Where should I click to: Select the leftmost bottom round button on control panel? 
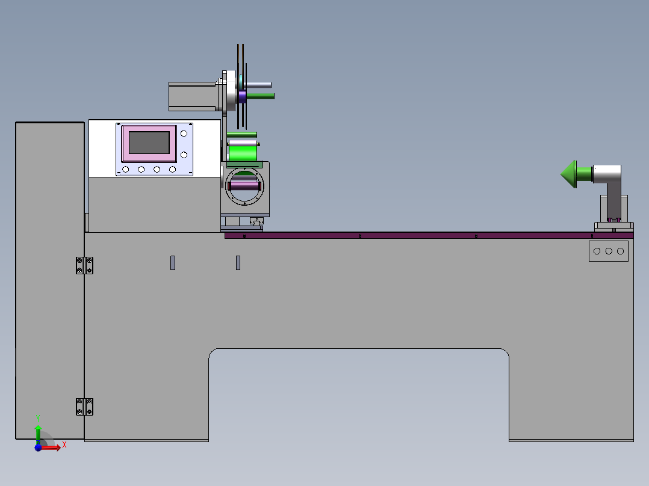point(125,169)
